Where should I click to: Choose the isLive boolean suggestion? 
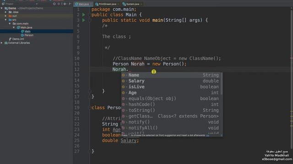pos(171,87)
